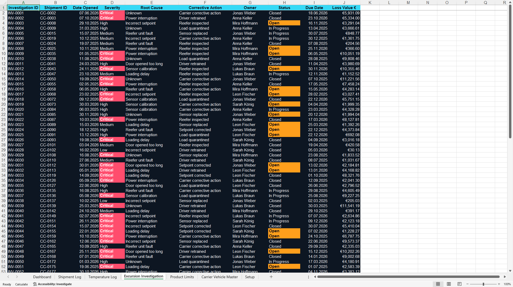Select Open status cell for INV-0048
513x287 pixels.
coord(284,251)
